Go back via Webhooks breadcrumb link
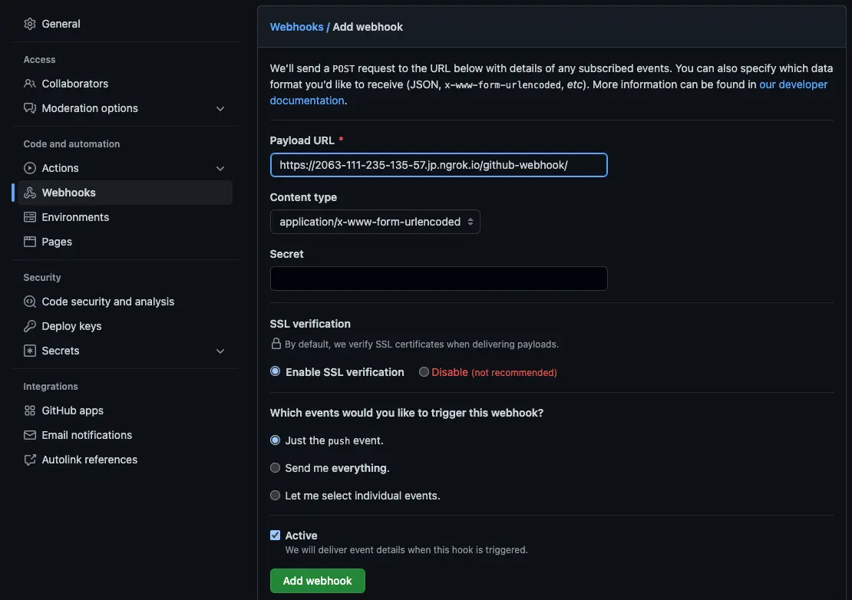Viewport: 852px width, 600px height. [296, 27]
